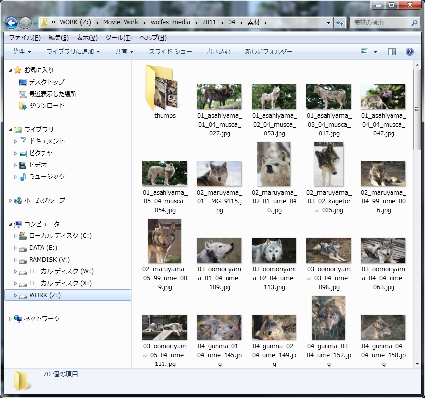Viewport: 425px width, 398px height.
Task: Click the magnifier search icon
Action: [x=414, y=23]
